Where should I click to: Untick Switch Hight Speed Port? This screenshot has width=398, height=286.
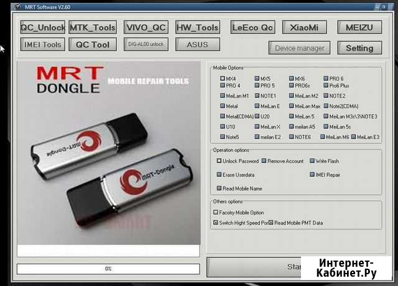point(216,223)
